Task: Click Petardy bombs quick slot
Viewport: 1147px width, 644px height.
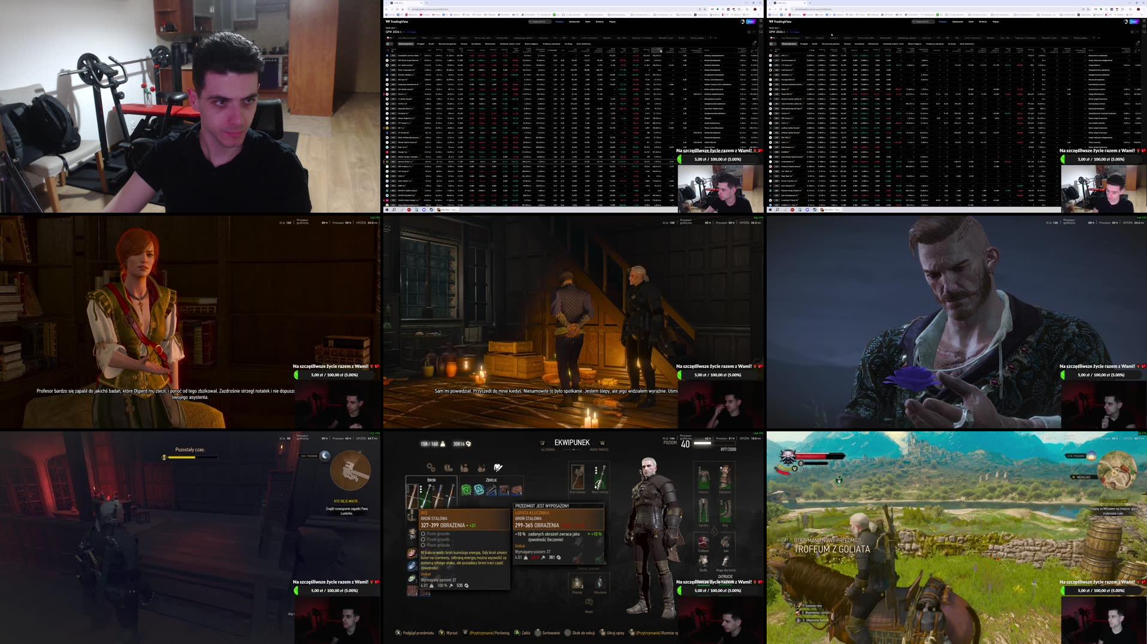Action: (577, 583)
